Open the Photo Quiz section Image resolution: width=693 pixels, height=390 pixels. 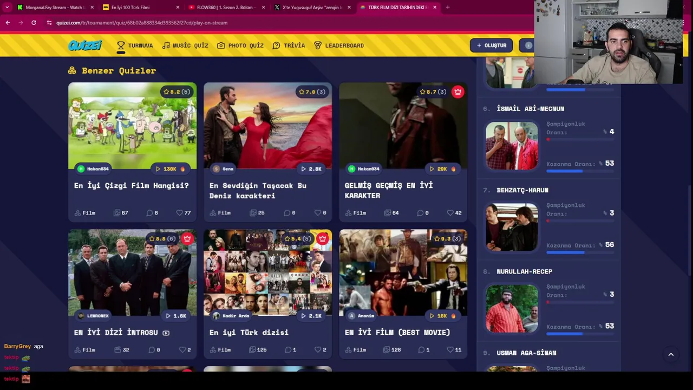click(x=240, y=45)
